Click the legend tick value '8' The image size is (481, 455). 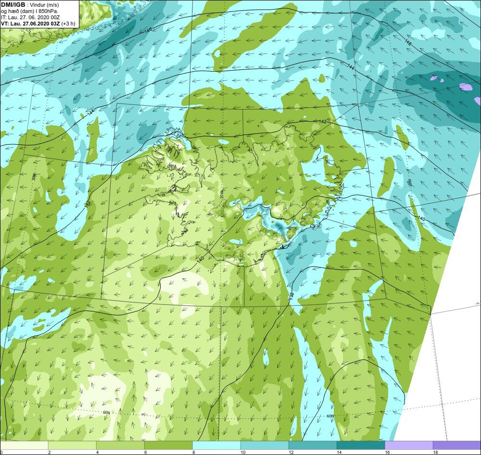click(193, 452)
